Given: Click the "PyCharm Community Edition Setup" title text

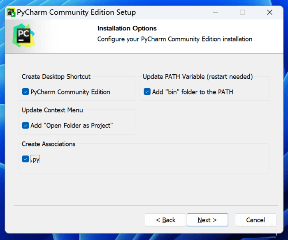Looking at the screenshot, I should tap(77, 12).
